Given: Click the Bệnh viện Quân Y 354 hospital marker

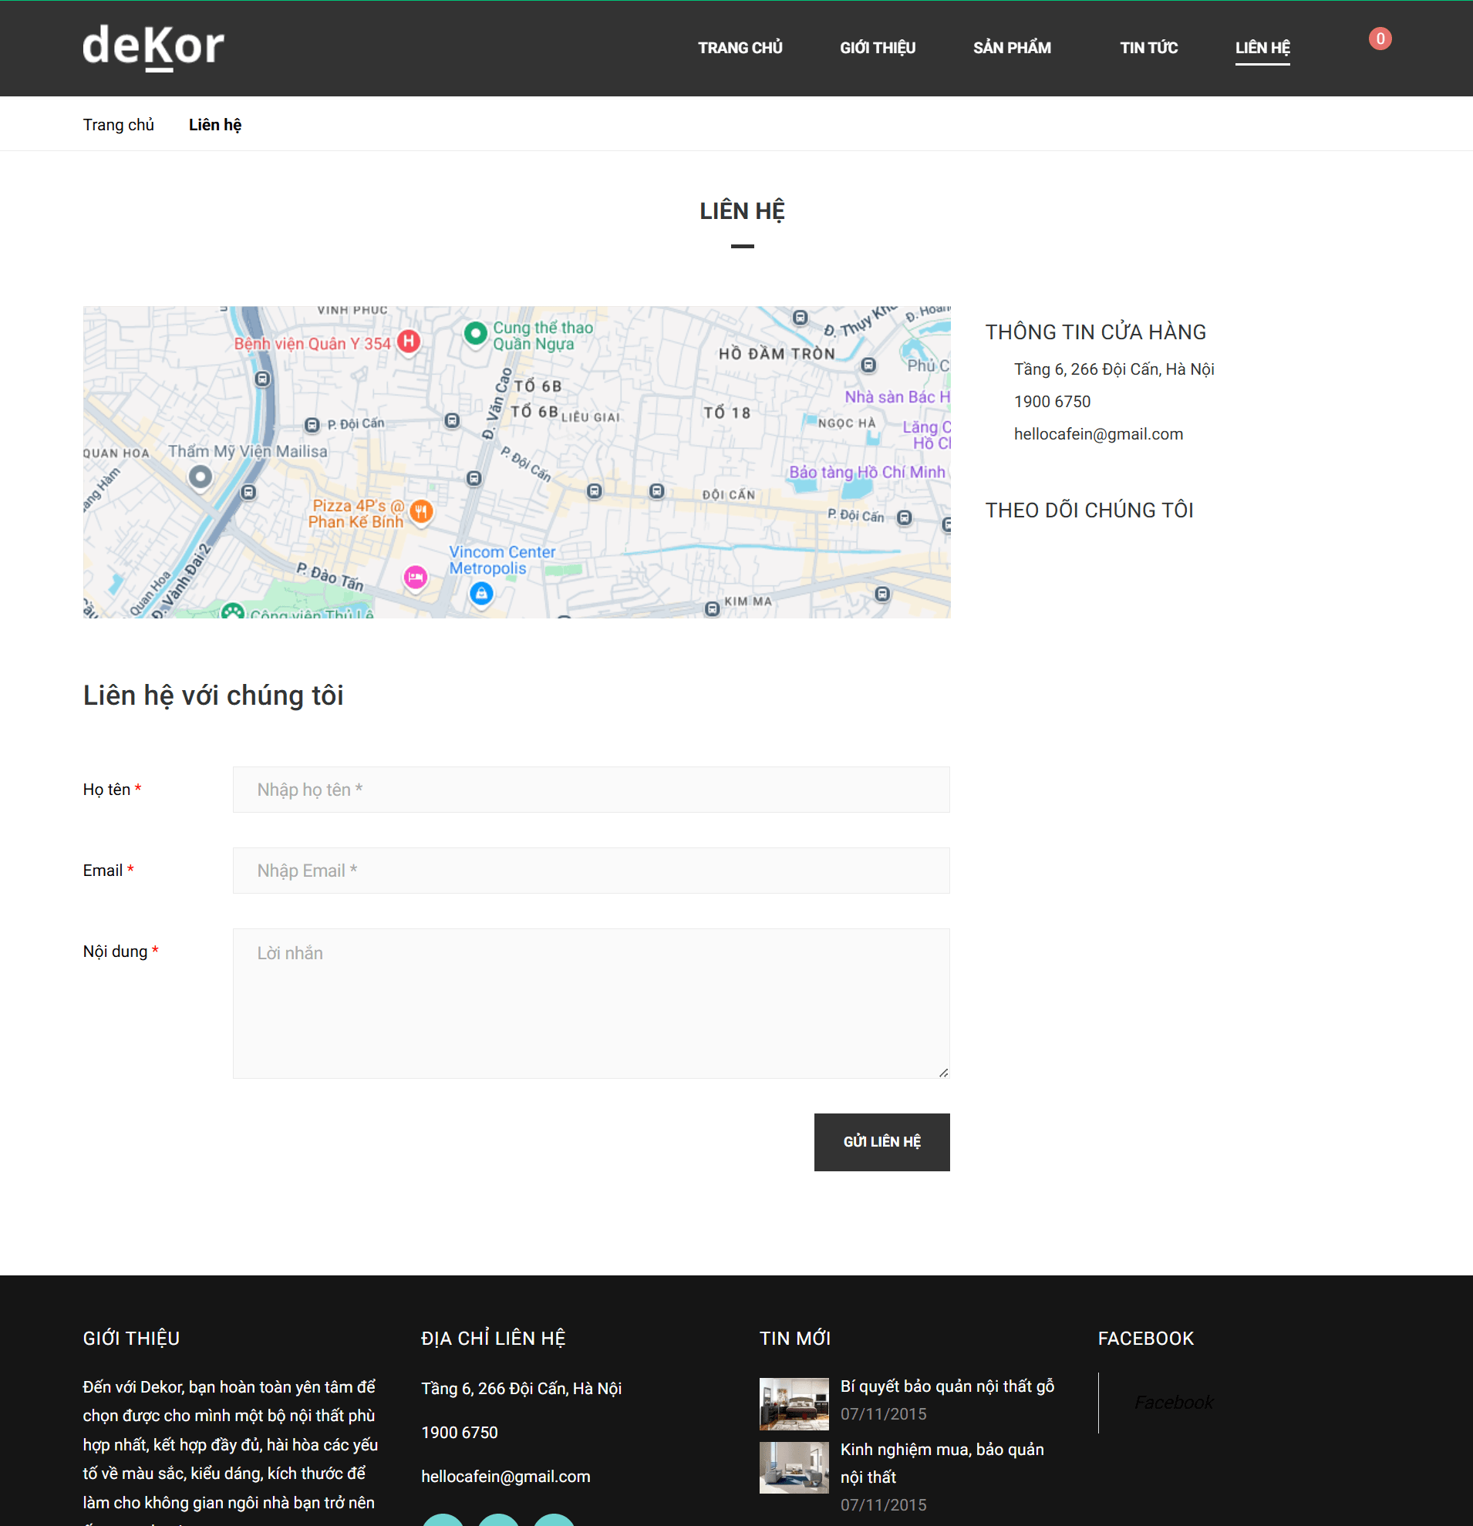Looking at the screenshot, I should click(409, 341).
